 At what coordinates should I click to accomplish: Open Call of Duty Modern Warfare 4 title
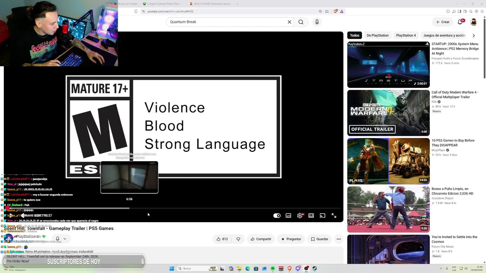pyautogui.click(x=455, y=95)
